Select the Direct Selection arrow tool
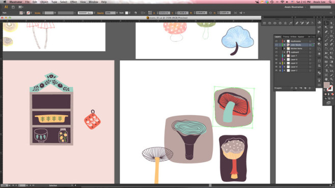 coord(331,23)
